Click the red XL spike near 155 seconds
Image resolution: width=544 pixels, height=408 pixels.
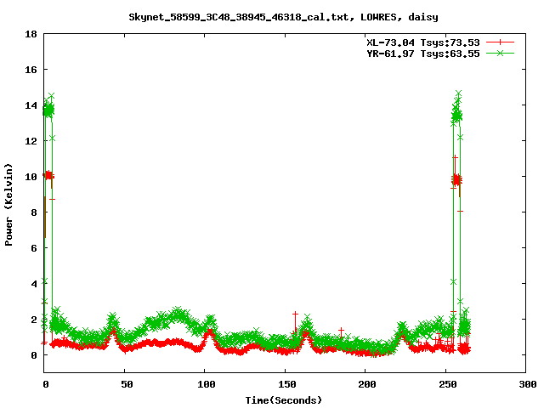point(295,323)
